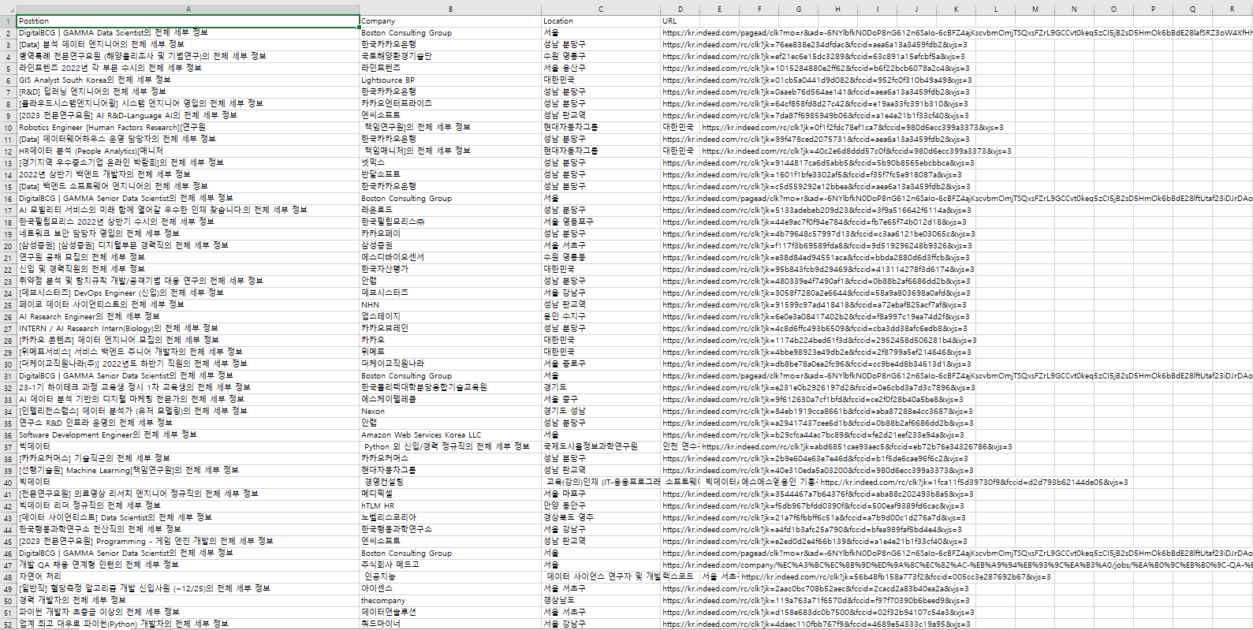Viewport: 1253px width, 630px height.
Task: Select the 'Lightsource BP' company cell
Action: pos(450,80)
